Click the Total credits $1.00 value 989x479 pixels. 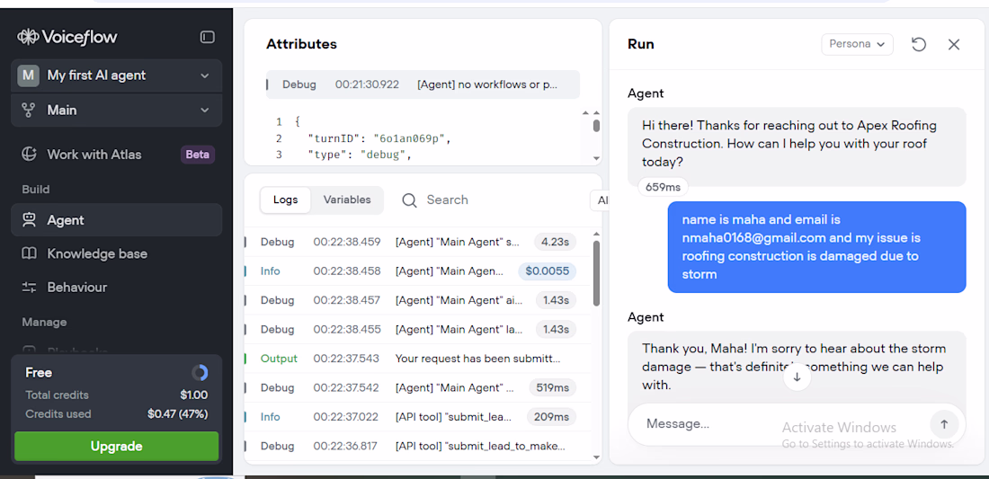(193, 395)
